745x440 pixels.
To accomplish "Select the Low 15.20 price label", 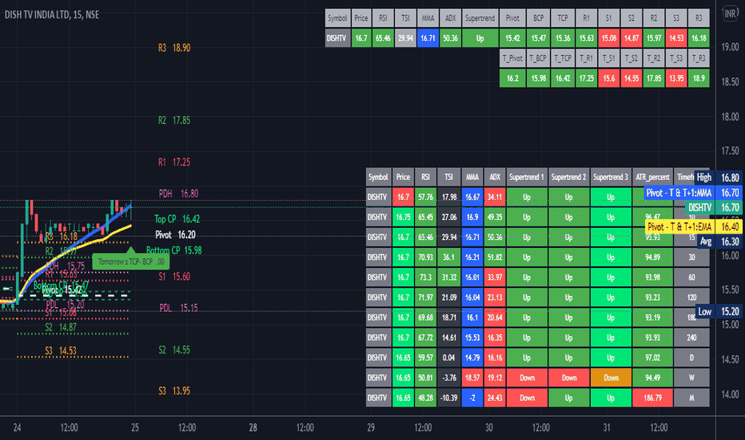I will pyautogui.click(x=717, y=311).
